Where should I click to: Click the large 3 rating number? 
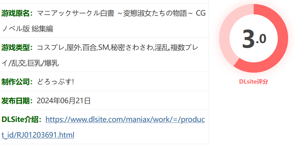(x=249, y=39)
